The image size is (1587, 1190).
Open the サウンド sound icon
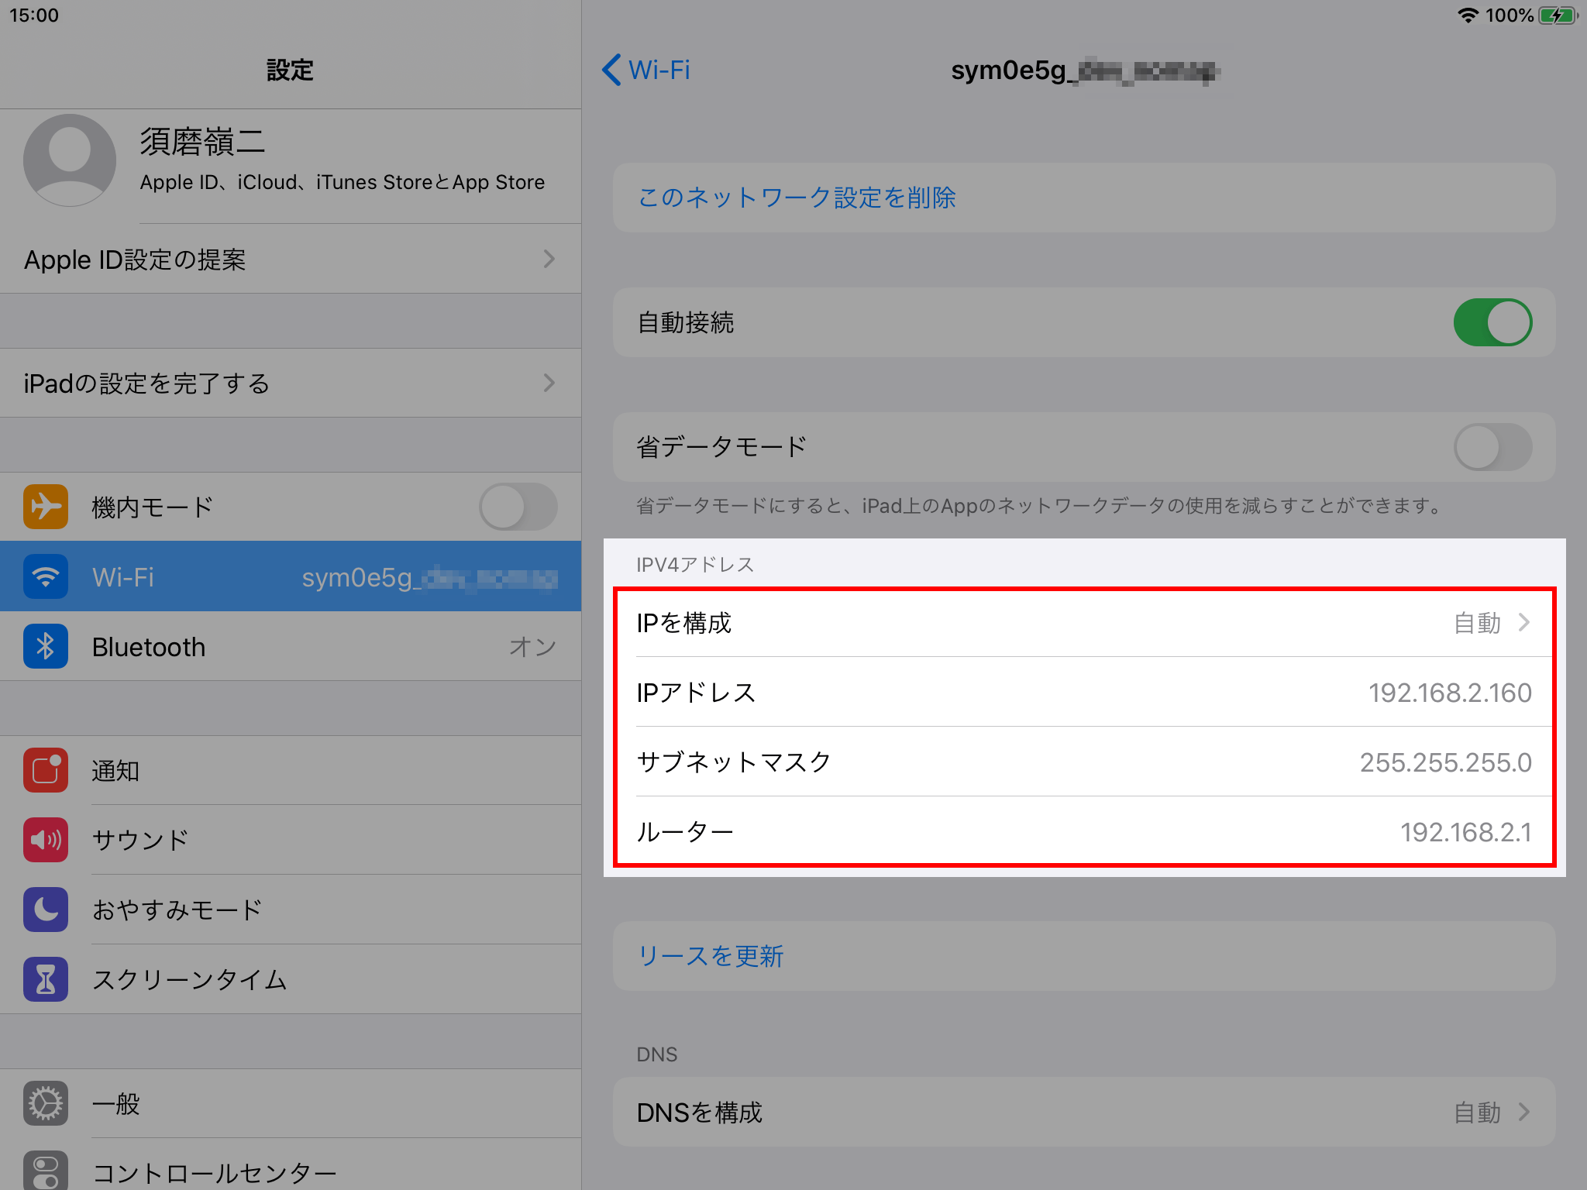[x=46, y=840]
